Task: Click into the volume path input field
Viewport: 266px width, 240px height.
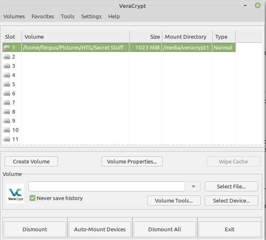Action: tap(107, 186)
